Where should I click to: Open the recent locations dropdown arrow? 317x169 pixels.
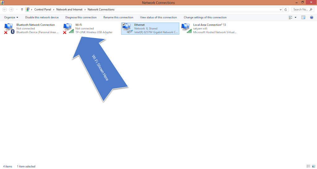pyautogui.click(x=17, y=10)
